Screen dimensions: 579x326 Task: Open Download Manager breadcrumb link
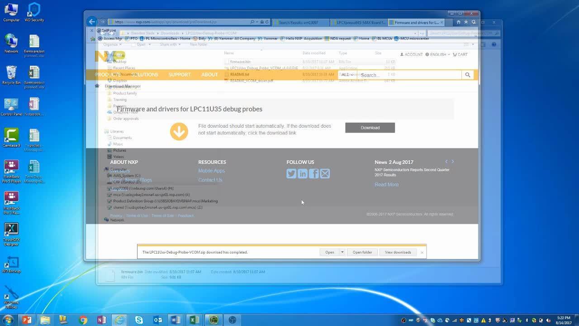tap(123, 86)
